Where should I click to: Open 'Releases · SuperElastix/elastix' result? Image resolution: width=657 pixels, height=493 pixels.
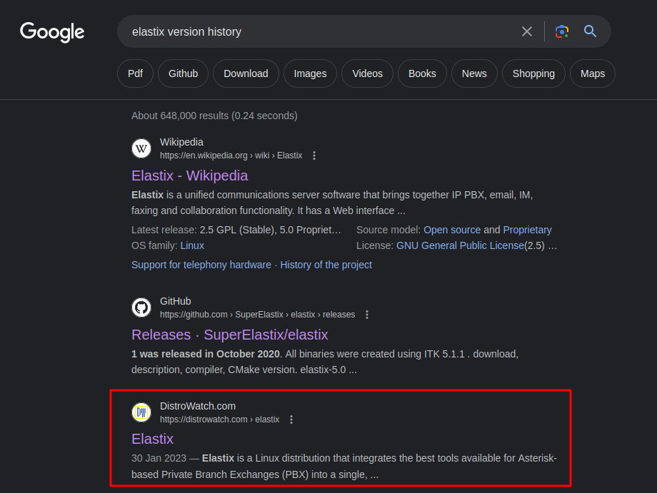coord(230,335)
